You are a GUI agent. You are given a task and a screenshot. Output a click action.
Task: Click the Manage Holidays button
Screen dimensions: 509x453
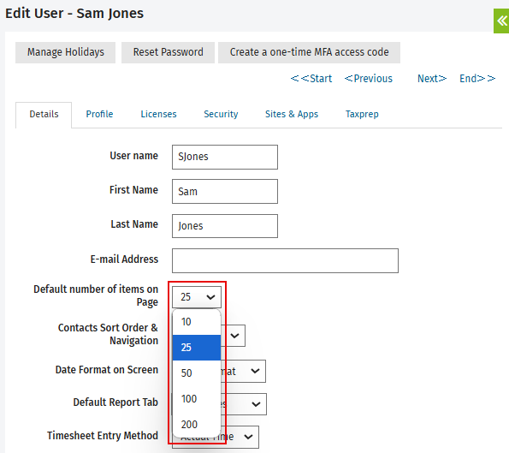[66, 52]
